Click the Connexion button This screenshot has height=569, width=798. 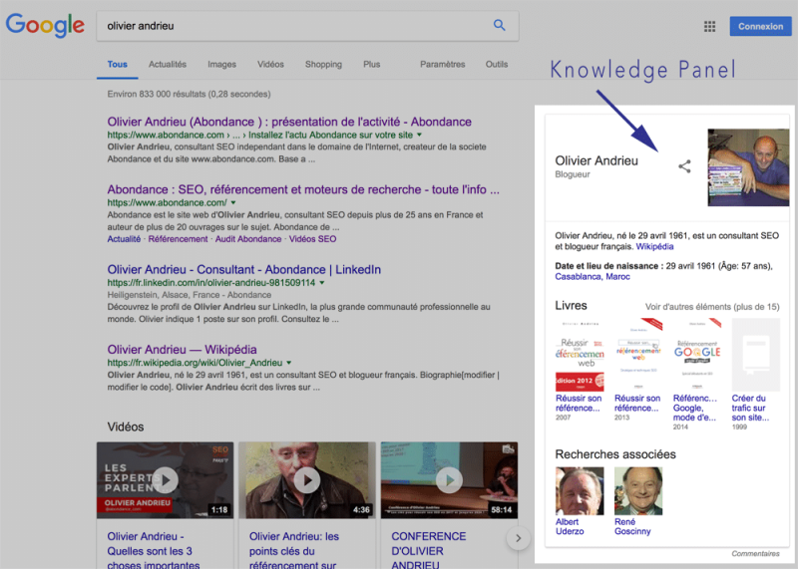[x=760, y=27]
